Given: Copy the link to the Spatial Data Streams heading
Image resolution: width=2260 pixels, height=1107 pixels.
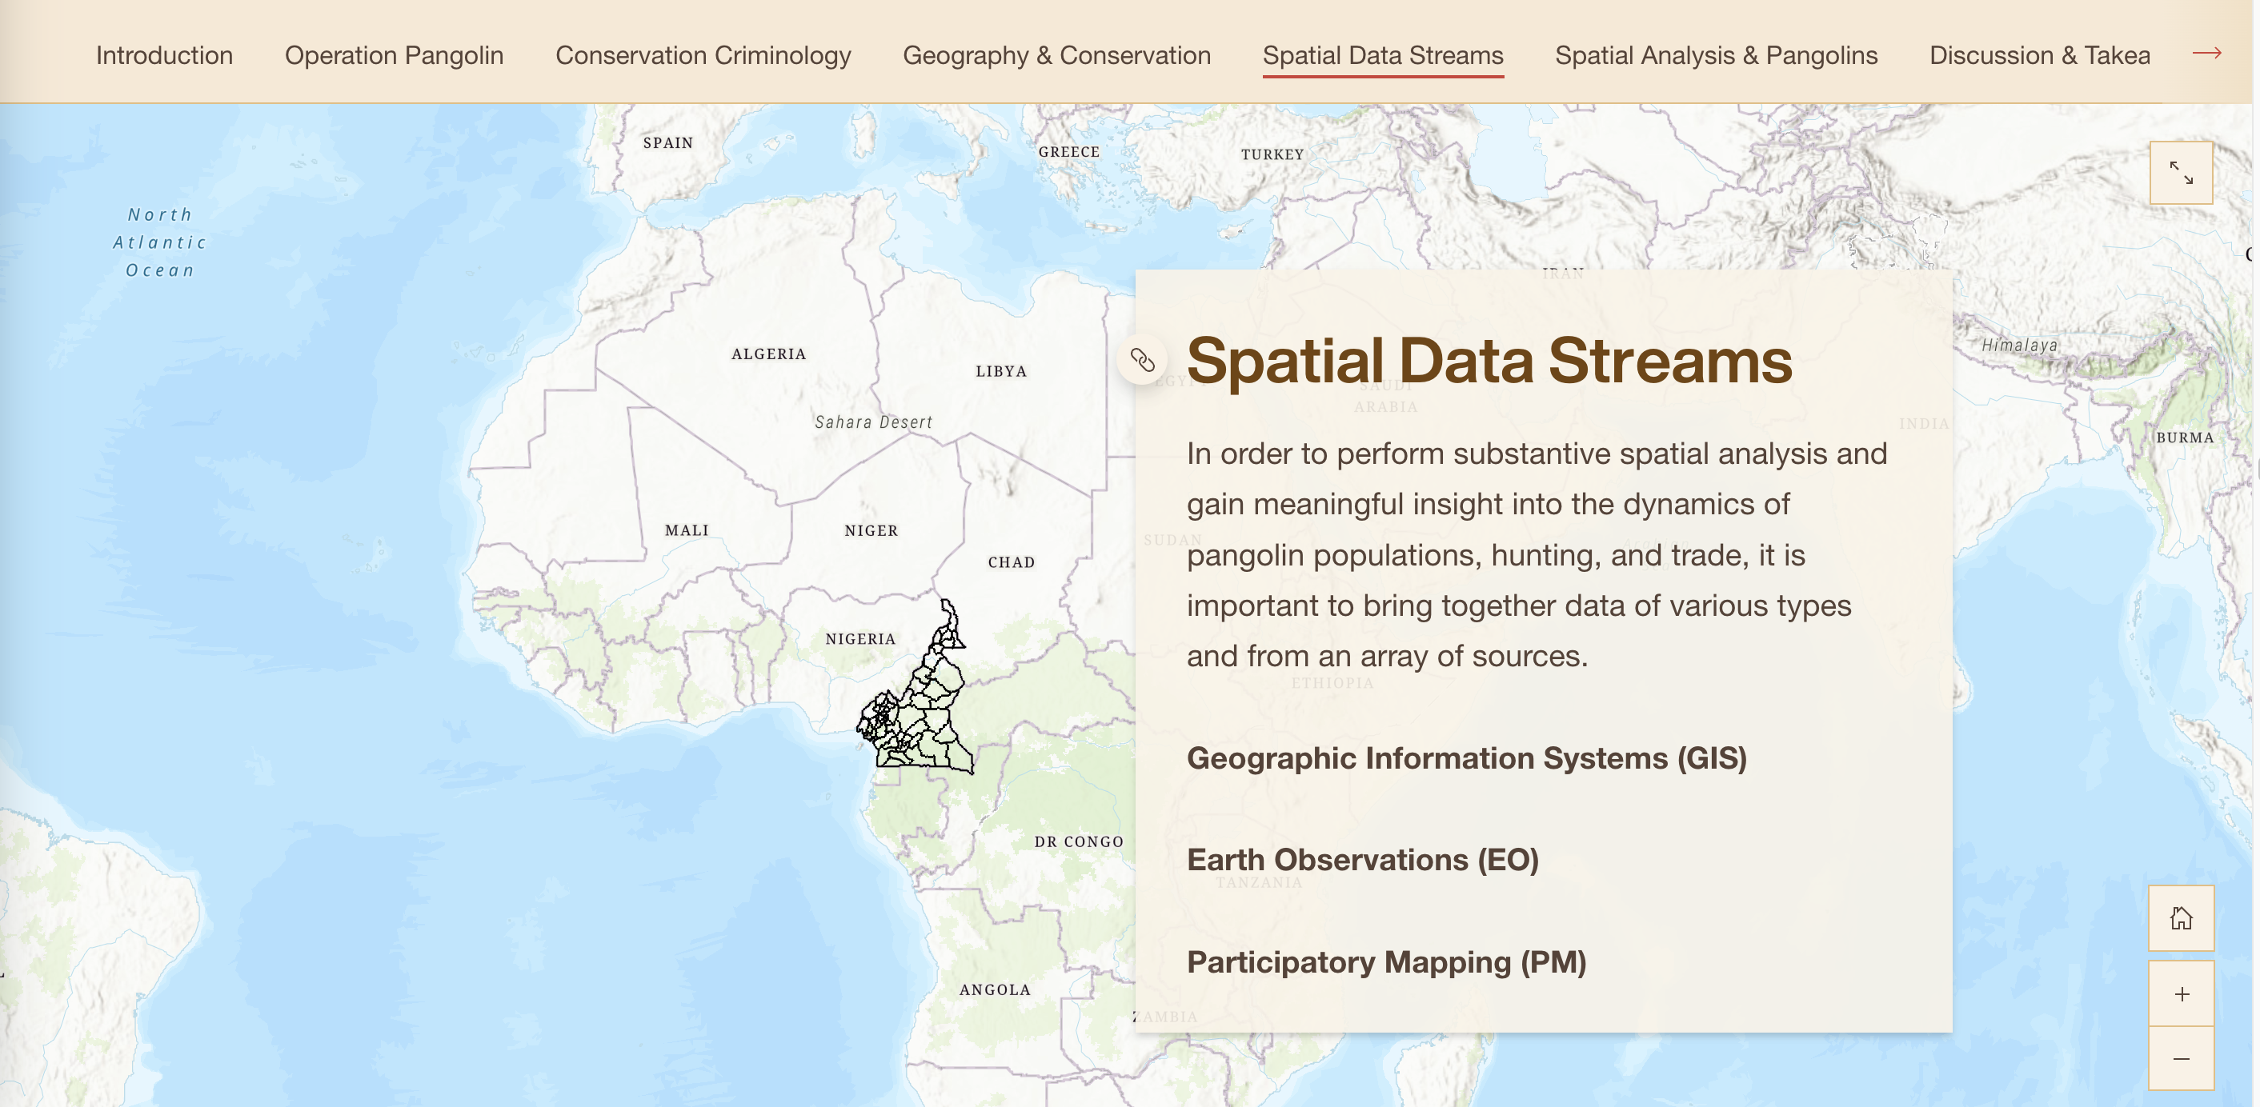Looking at the screenshot, I should (x=1142, y=360).
